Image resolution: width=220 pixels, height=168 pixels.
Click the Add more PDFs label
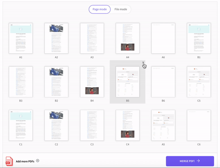[25, 161]
